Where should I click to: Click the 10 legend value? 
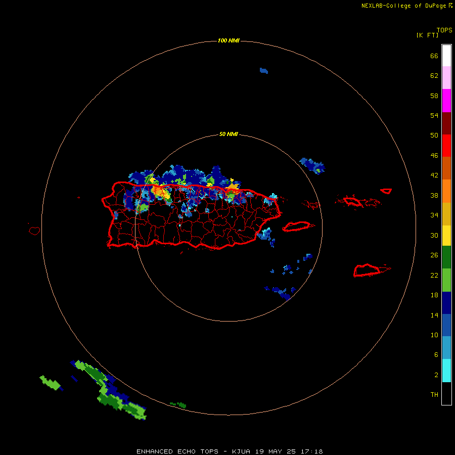(x=434, y=335)
